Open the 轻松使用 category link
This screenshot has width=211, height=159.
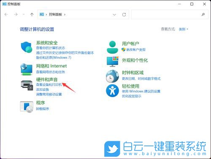130,86
